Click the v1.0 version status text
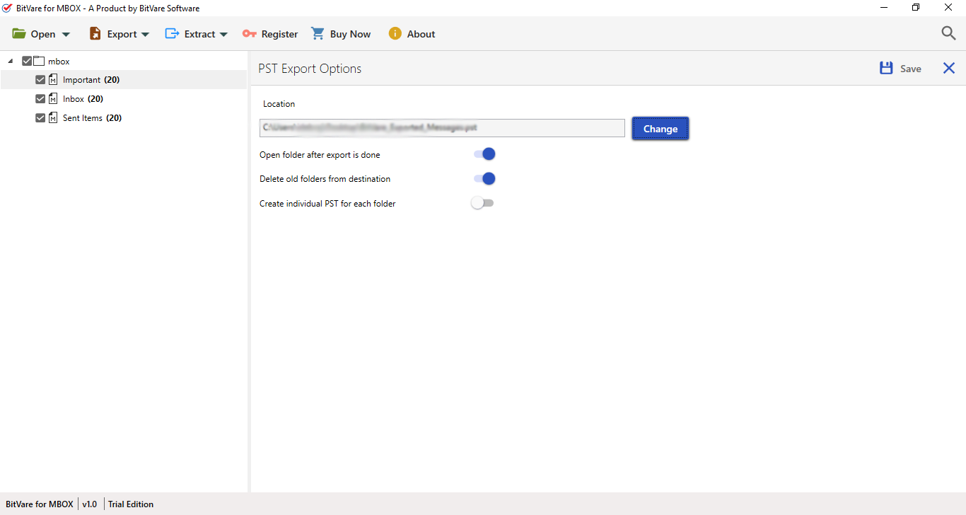966x515 pixels. click(x=90, y=504)
